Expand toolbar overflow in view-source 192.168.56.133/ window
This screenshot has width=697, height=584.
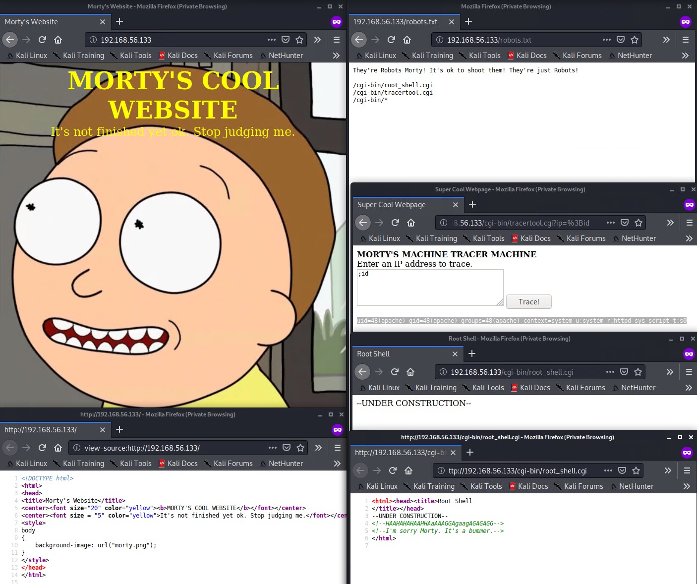pyautogui.click(x=318, y=448)
